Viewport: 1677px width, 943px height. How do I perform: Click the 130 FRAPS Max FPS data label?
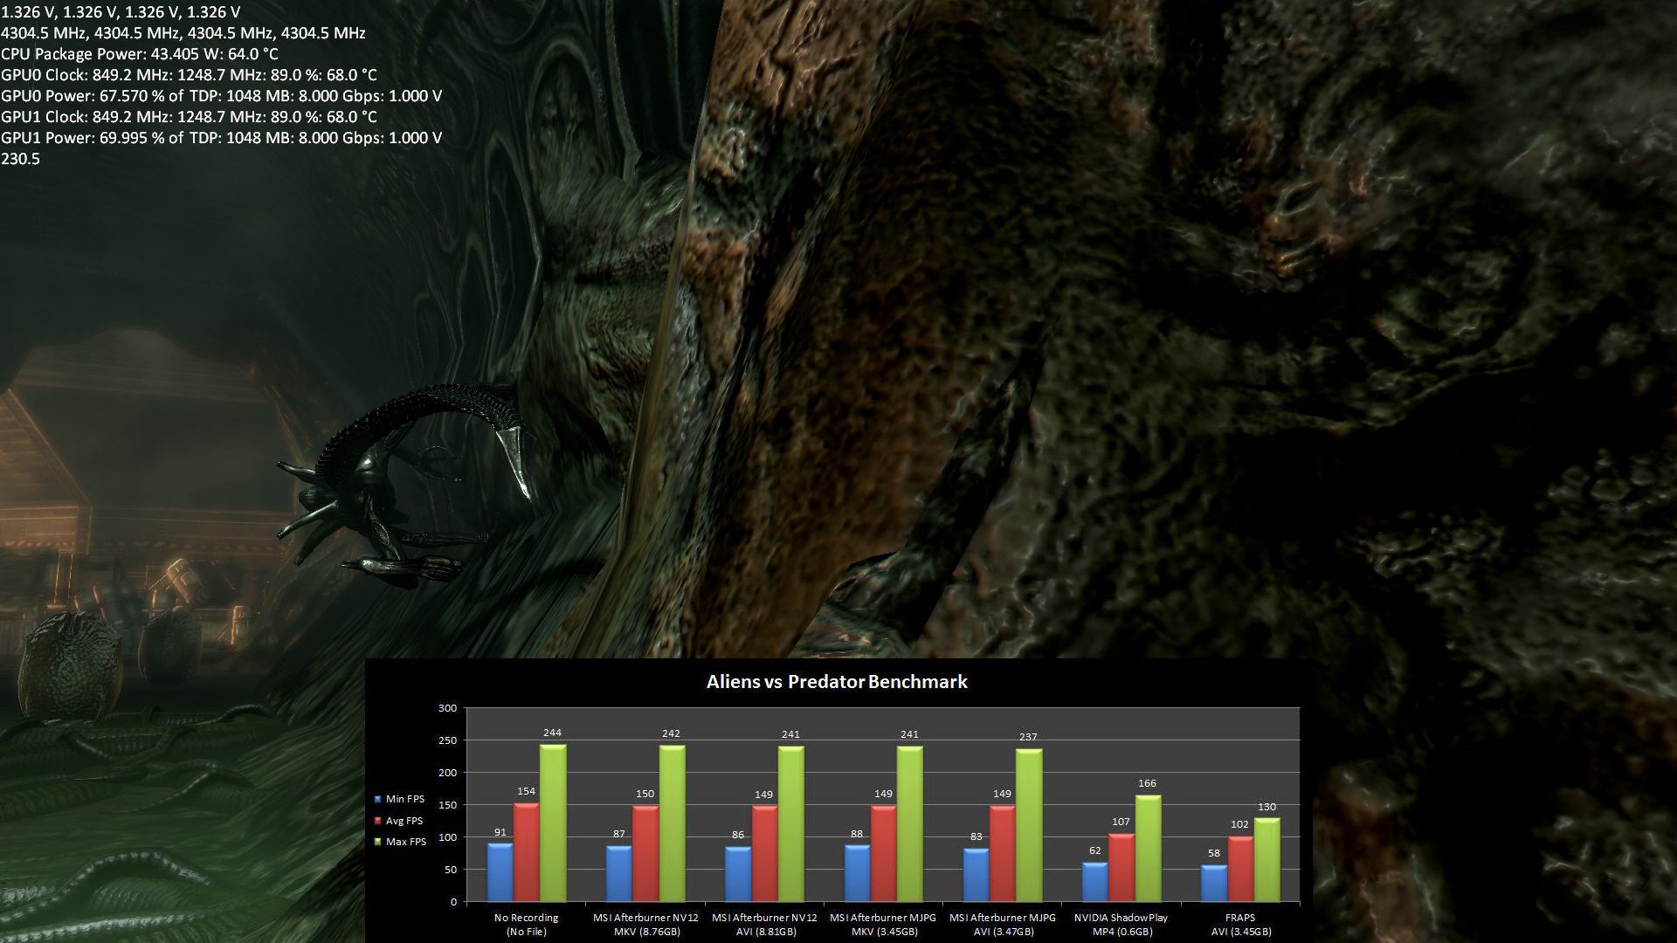click(x=1266, y=808)
